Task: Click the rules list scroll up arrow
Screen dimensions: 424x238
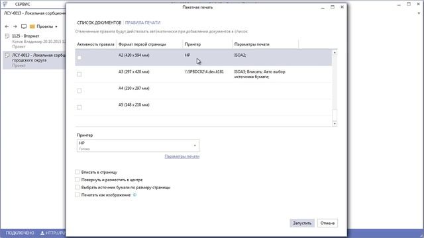Action: [335, 52]
